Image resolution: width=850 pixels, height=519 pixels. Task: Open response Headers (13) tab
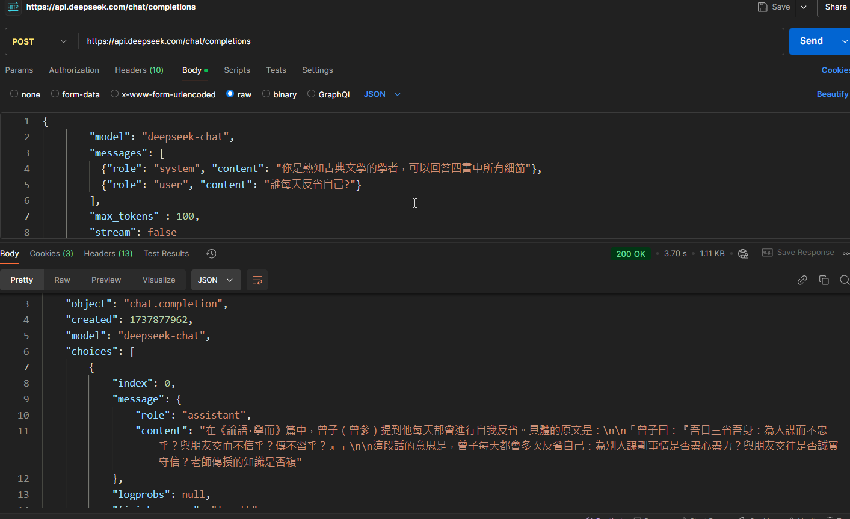pyautogui.click(x=108, y=254)
